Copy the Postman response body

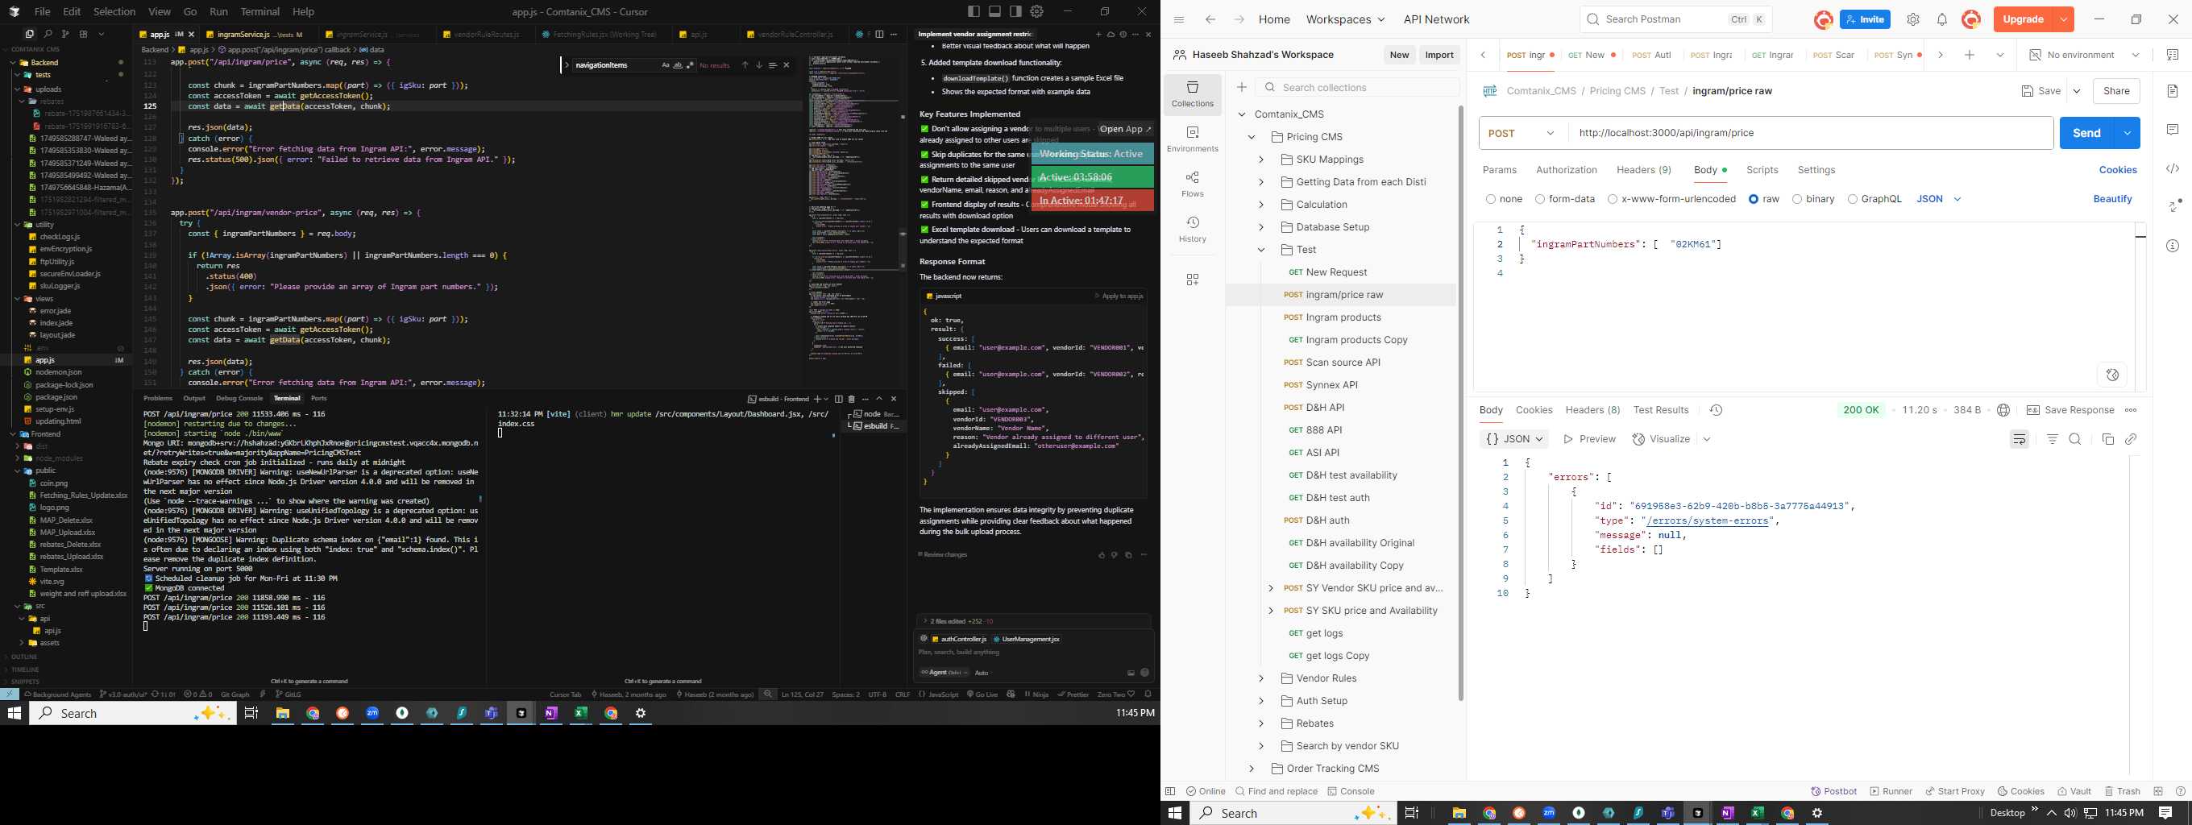[x=2107, y=439]
